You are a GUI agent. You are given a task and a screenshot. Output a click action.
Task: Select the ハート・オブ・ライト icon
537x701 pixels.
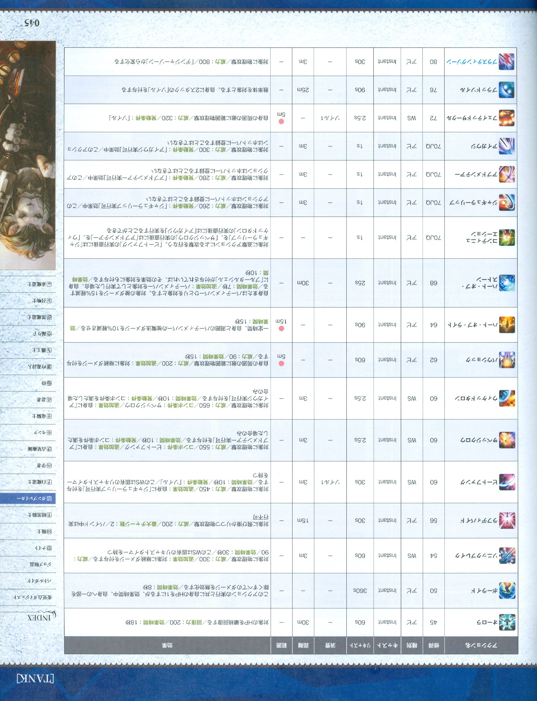(x=507, y=325)
